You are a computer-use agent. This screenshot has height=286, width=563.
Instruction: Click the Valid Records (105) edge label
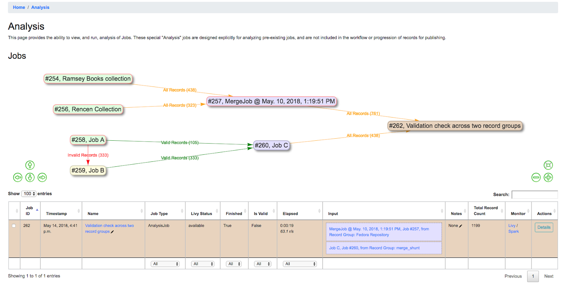coord(180,142)
